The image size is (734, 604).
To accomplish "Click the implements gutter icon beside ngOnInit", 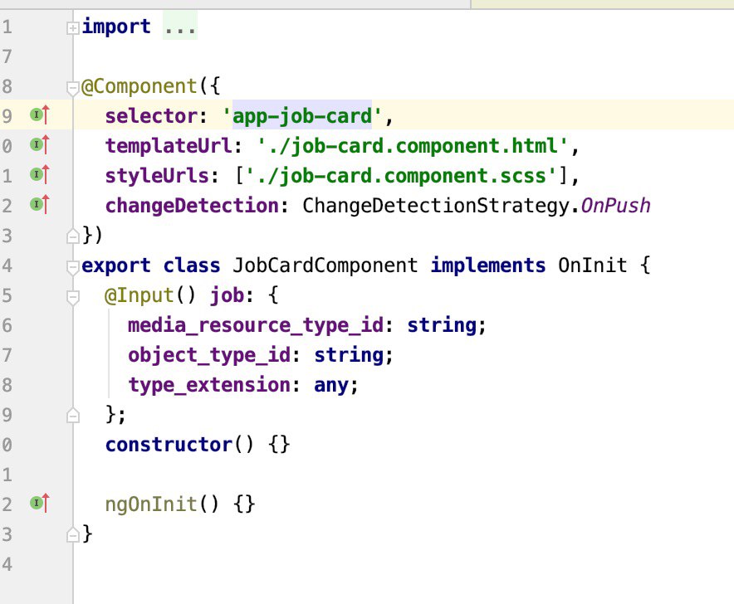I will [39, 504].
